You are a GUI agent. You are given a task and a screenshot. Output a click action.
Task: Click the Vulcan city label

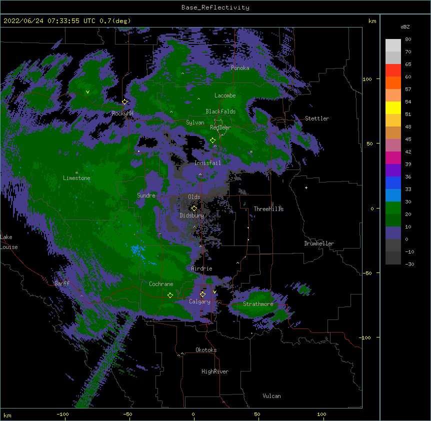(271, 396)
